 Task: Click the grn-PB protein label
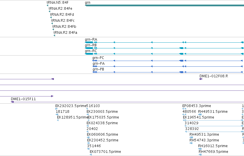click(x=98, y=69)
